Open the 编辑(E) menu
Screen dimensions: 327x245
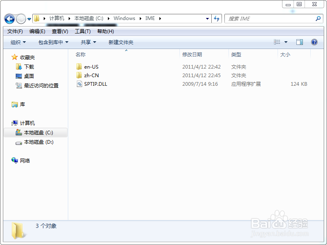37,31
